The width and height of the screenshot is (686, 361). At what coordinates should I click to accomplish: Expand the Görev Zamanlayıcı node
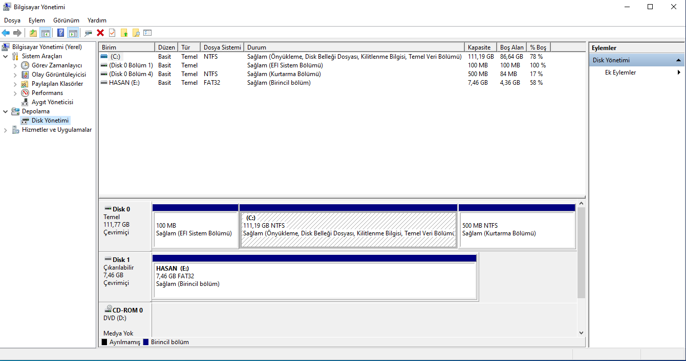pyautogui.click(x=15, y=65)
